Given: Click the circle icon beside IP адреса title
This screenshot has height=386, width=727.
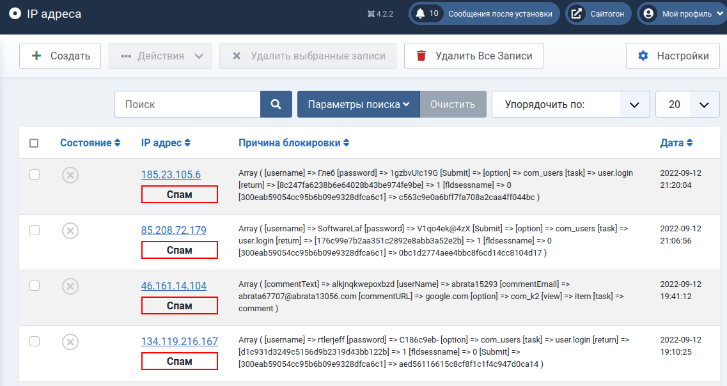Looking at the screenshot, I should pos(15,13).
